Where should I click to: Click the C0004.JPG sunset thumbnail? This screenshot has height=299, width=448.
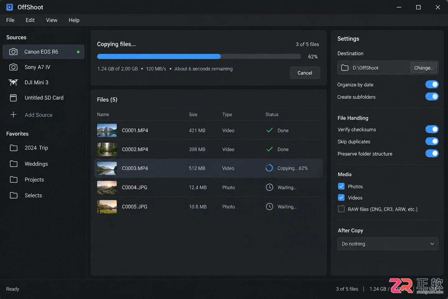[107, 187]
